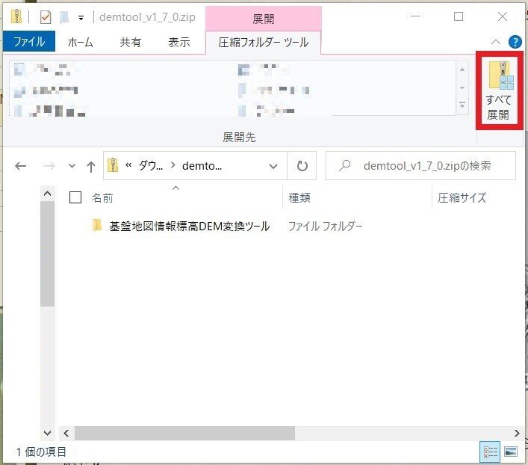Click the navigation pane vertical scrollbar thumb
This screenshot has width=528, height=465.
(x=48, y=253)
